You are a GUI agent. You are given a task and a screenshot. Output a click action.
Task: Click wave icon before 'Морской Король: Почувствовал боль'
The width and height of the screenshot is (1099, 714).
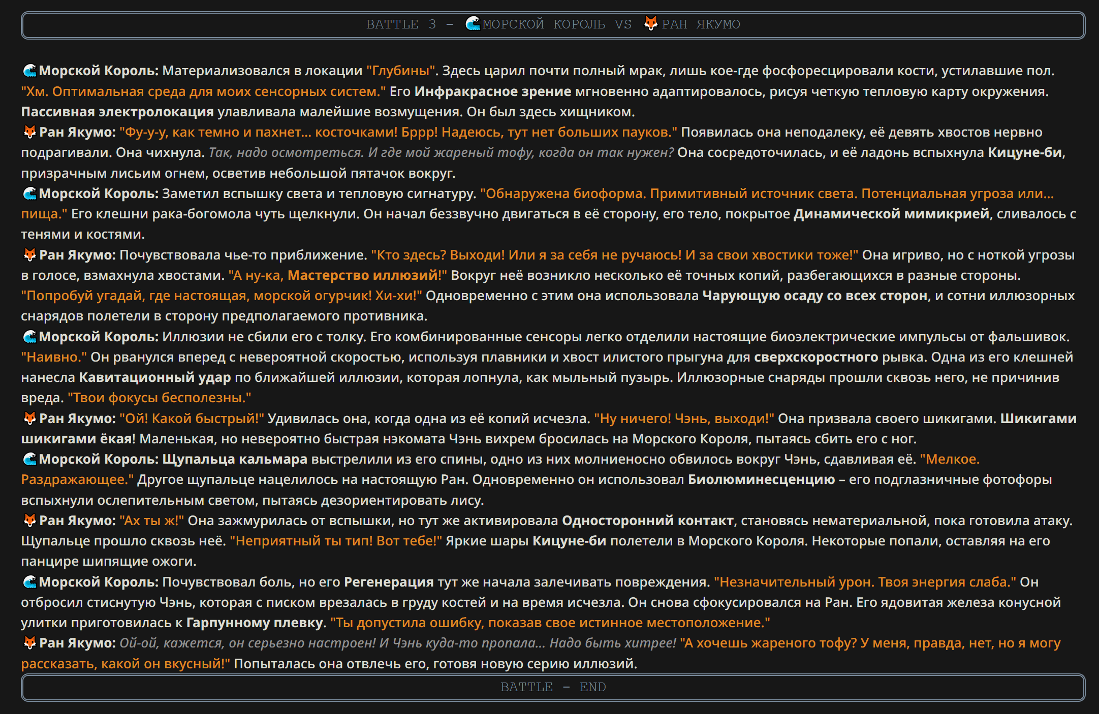(30, 582)
